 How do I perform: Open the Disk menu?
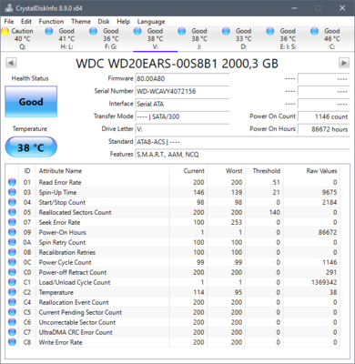pyautogui.click(x=104, y=22)
